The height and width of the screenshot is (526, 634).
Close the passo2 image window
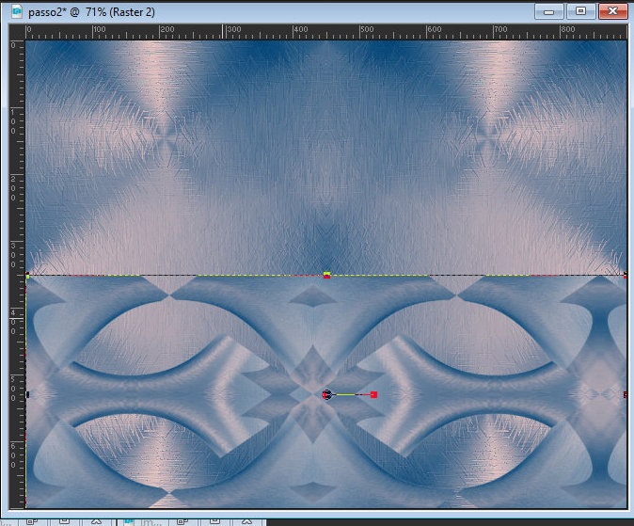click(x=611, y=11)
